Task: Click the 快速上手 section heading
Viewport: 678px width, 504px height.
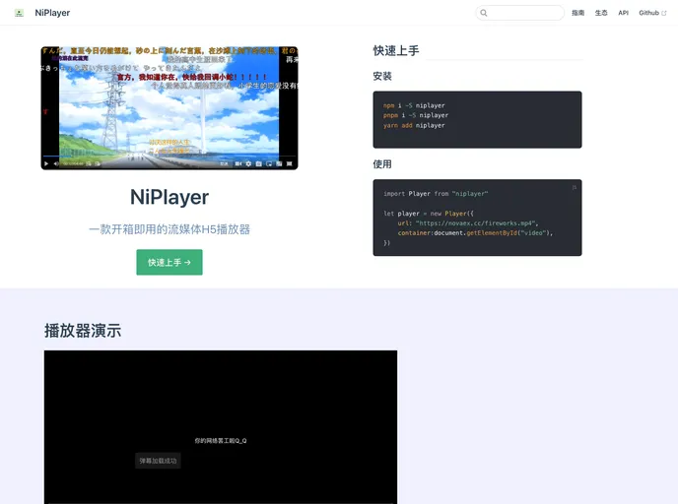Action: (396, 51)
